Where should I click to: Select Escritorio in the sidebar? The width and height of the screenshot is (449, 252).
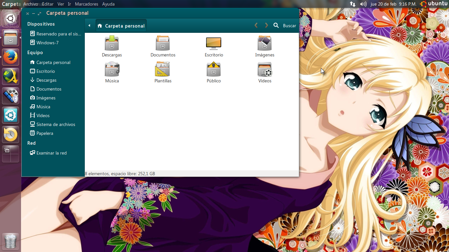42,71
